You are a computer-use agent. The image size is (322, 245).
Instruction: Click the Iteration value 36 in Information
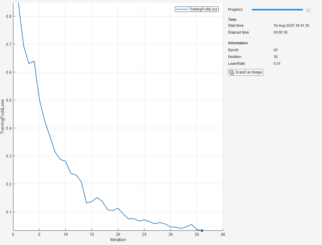(x=275, y=57)
